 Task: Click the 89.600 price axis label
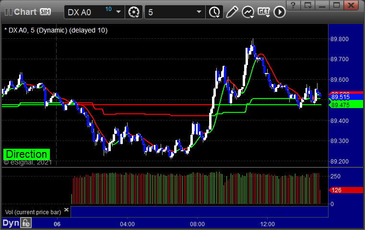click(x=340, y=80)
